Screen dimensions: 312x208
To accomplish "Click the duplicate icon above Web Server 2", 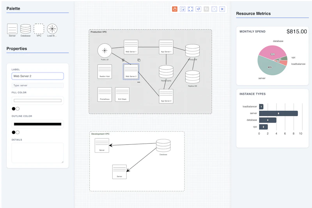I will click(139, 60).
